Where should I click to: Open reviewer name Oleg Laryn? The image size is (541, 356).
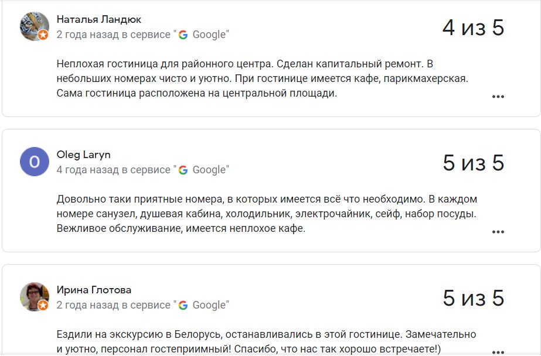[x=83, y=155]
